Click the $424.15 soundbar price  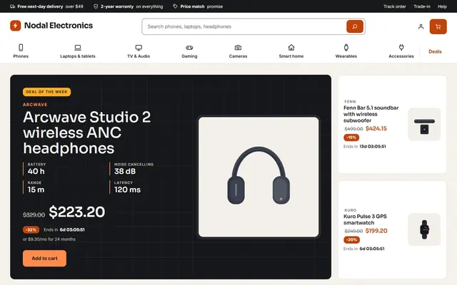click(x=376, y=128)
